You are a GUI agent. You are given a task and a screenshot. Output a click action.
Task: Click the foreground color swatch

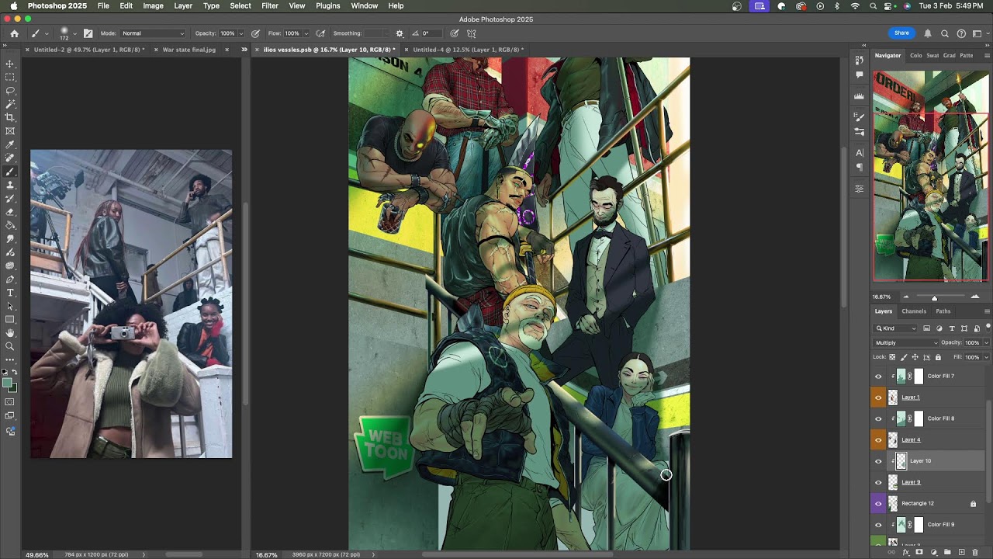[x=7, y=383]
